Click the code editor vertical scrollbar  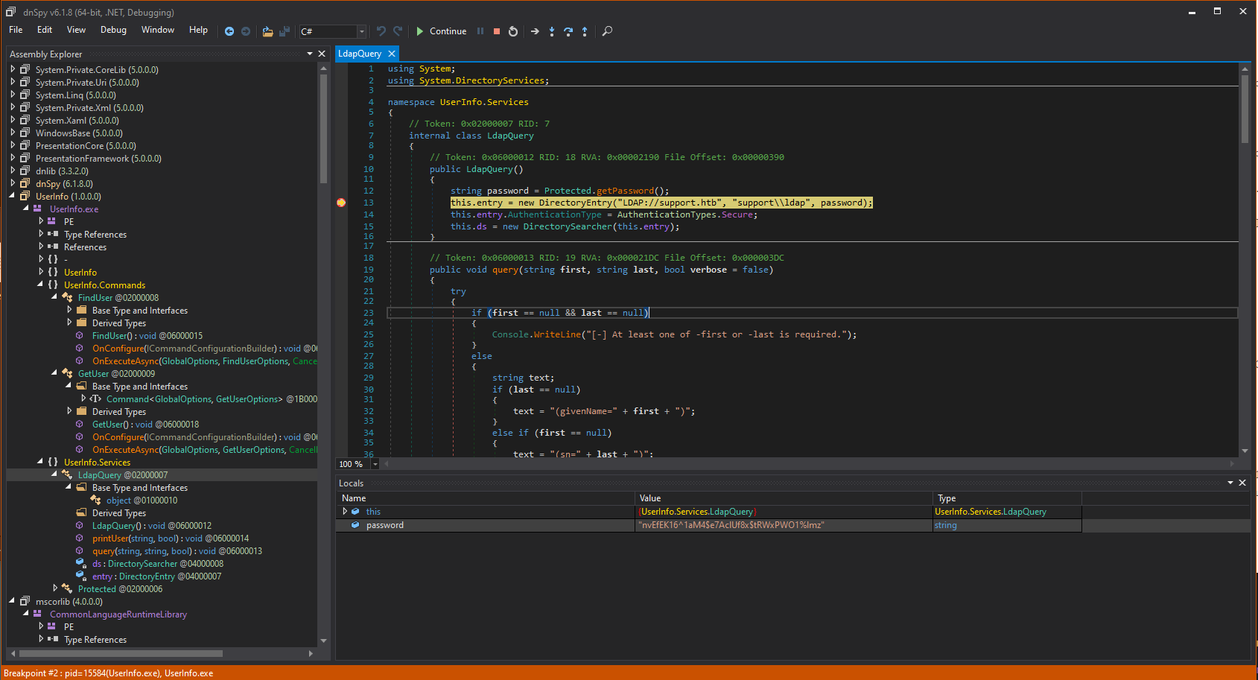(1245, 259)
